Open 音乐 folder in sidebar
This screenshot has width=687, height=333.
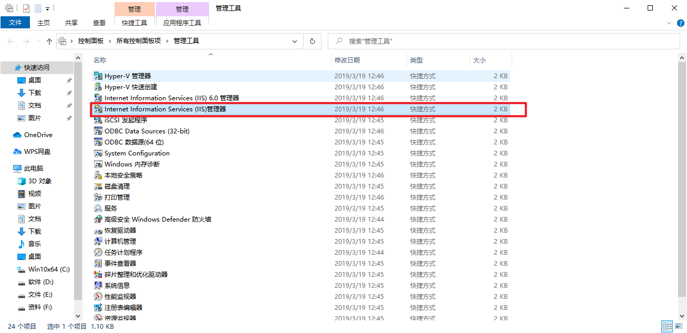[35, 244]
